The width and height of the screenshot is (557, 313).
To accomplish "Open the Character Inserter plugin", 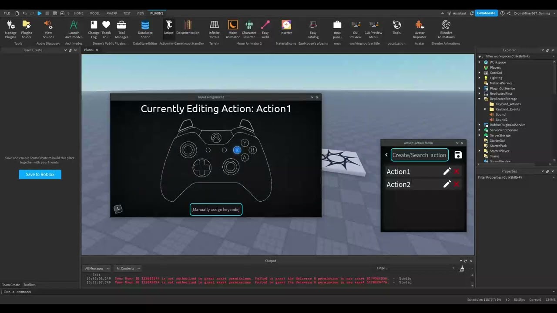I will point(249,29).
